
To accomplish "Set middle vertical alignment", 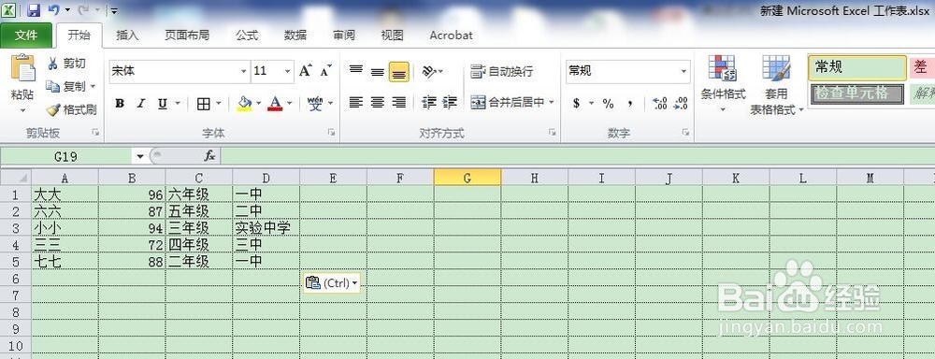I will 378,72.
